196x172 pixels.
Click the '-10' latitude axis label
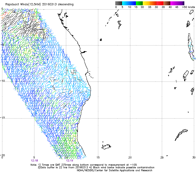click(x=2, y=81)
